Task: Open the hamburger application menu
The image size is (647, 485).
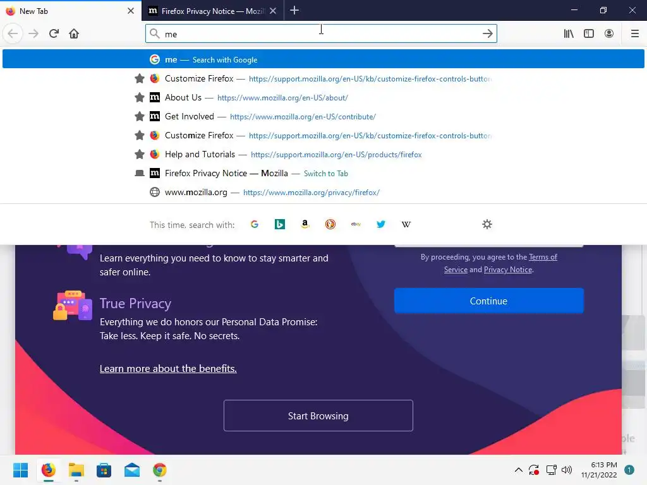Action: (x=635, y=34)
